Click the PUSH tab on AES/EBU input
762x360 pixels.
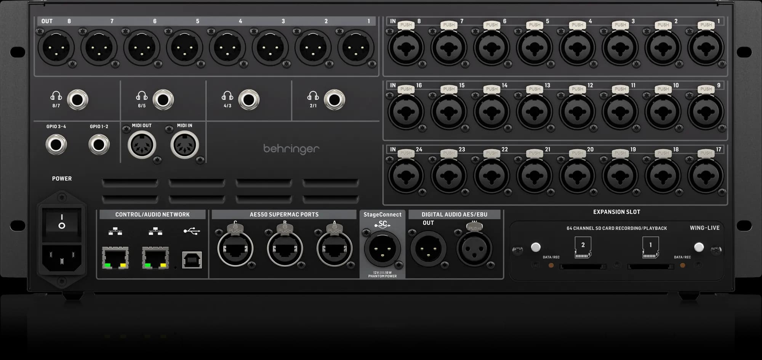click(474, 228)
